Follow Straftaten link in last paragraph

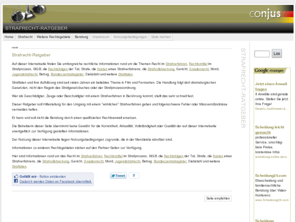click(x=19, y=167)
